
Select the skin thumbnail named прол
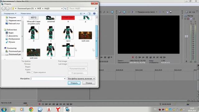tap(68, 34)
